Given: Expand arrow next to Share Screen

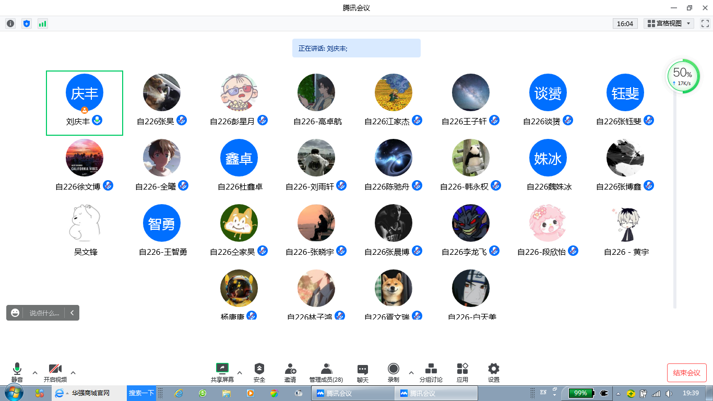Looking at the screenshot, I should [x=240, y=373].
